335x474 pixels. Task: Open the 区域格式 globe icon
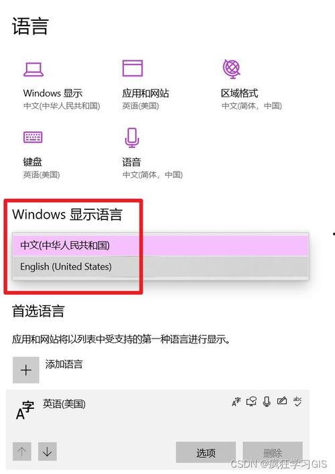point(232,69)
